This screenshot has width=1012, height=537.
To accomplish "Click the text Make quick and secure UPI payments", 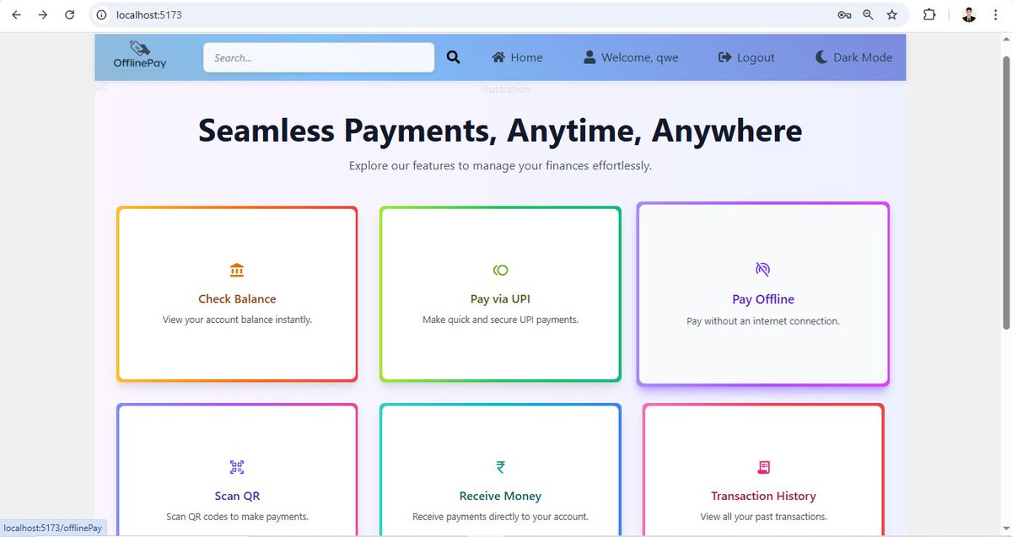I will [x=500, y=320].
